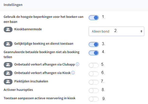Enable Toestaan aanpassen actieve reservering in kiosk
This screenshot has width=148, height=104.
pyautogui.click(x=94, y=99)
